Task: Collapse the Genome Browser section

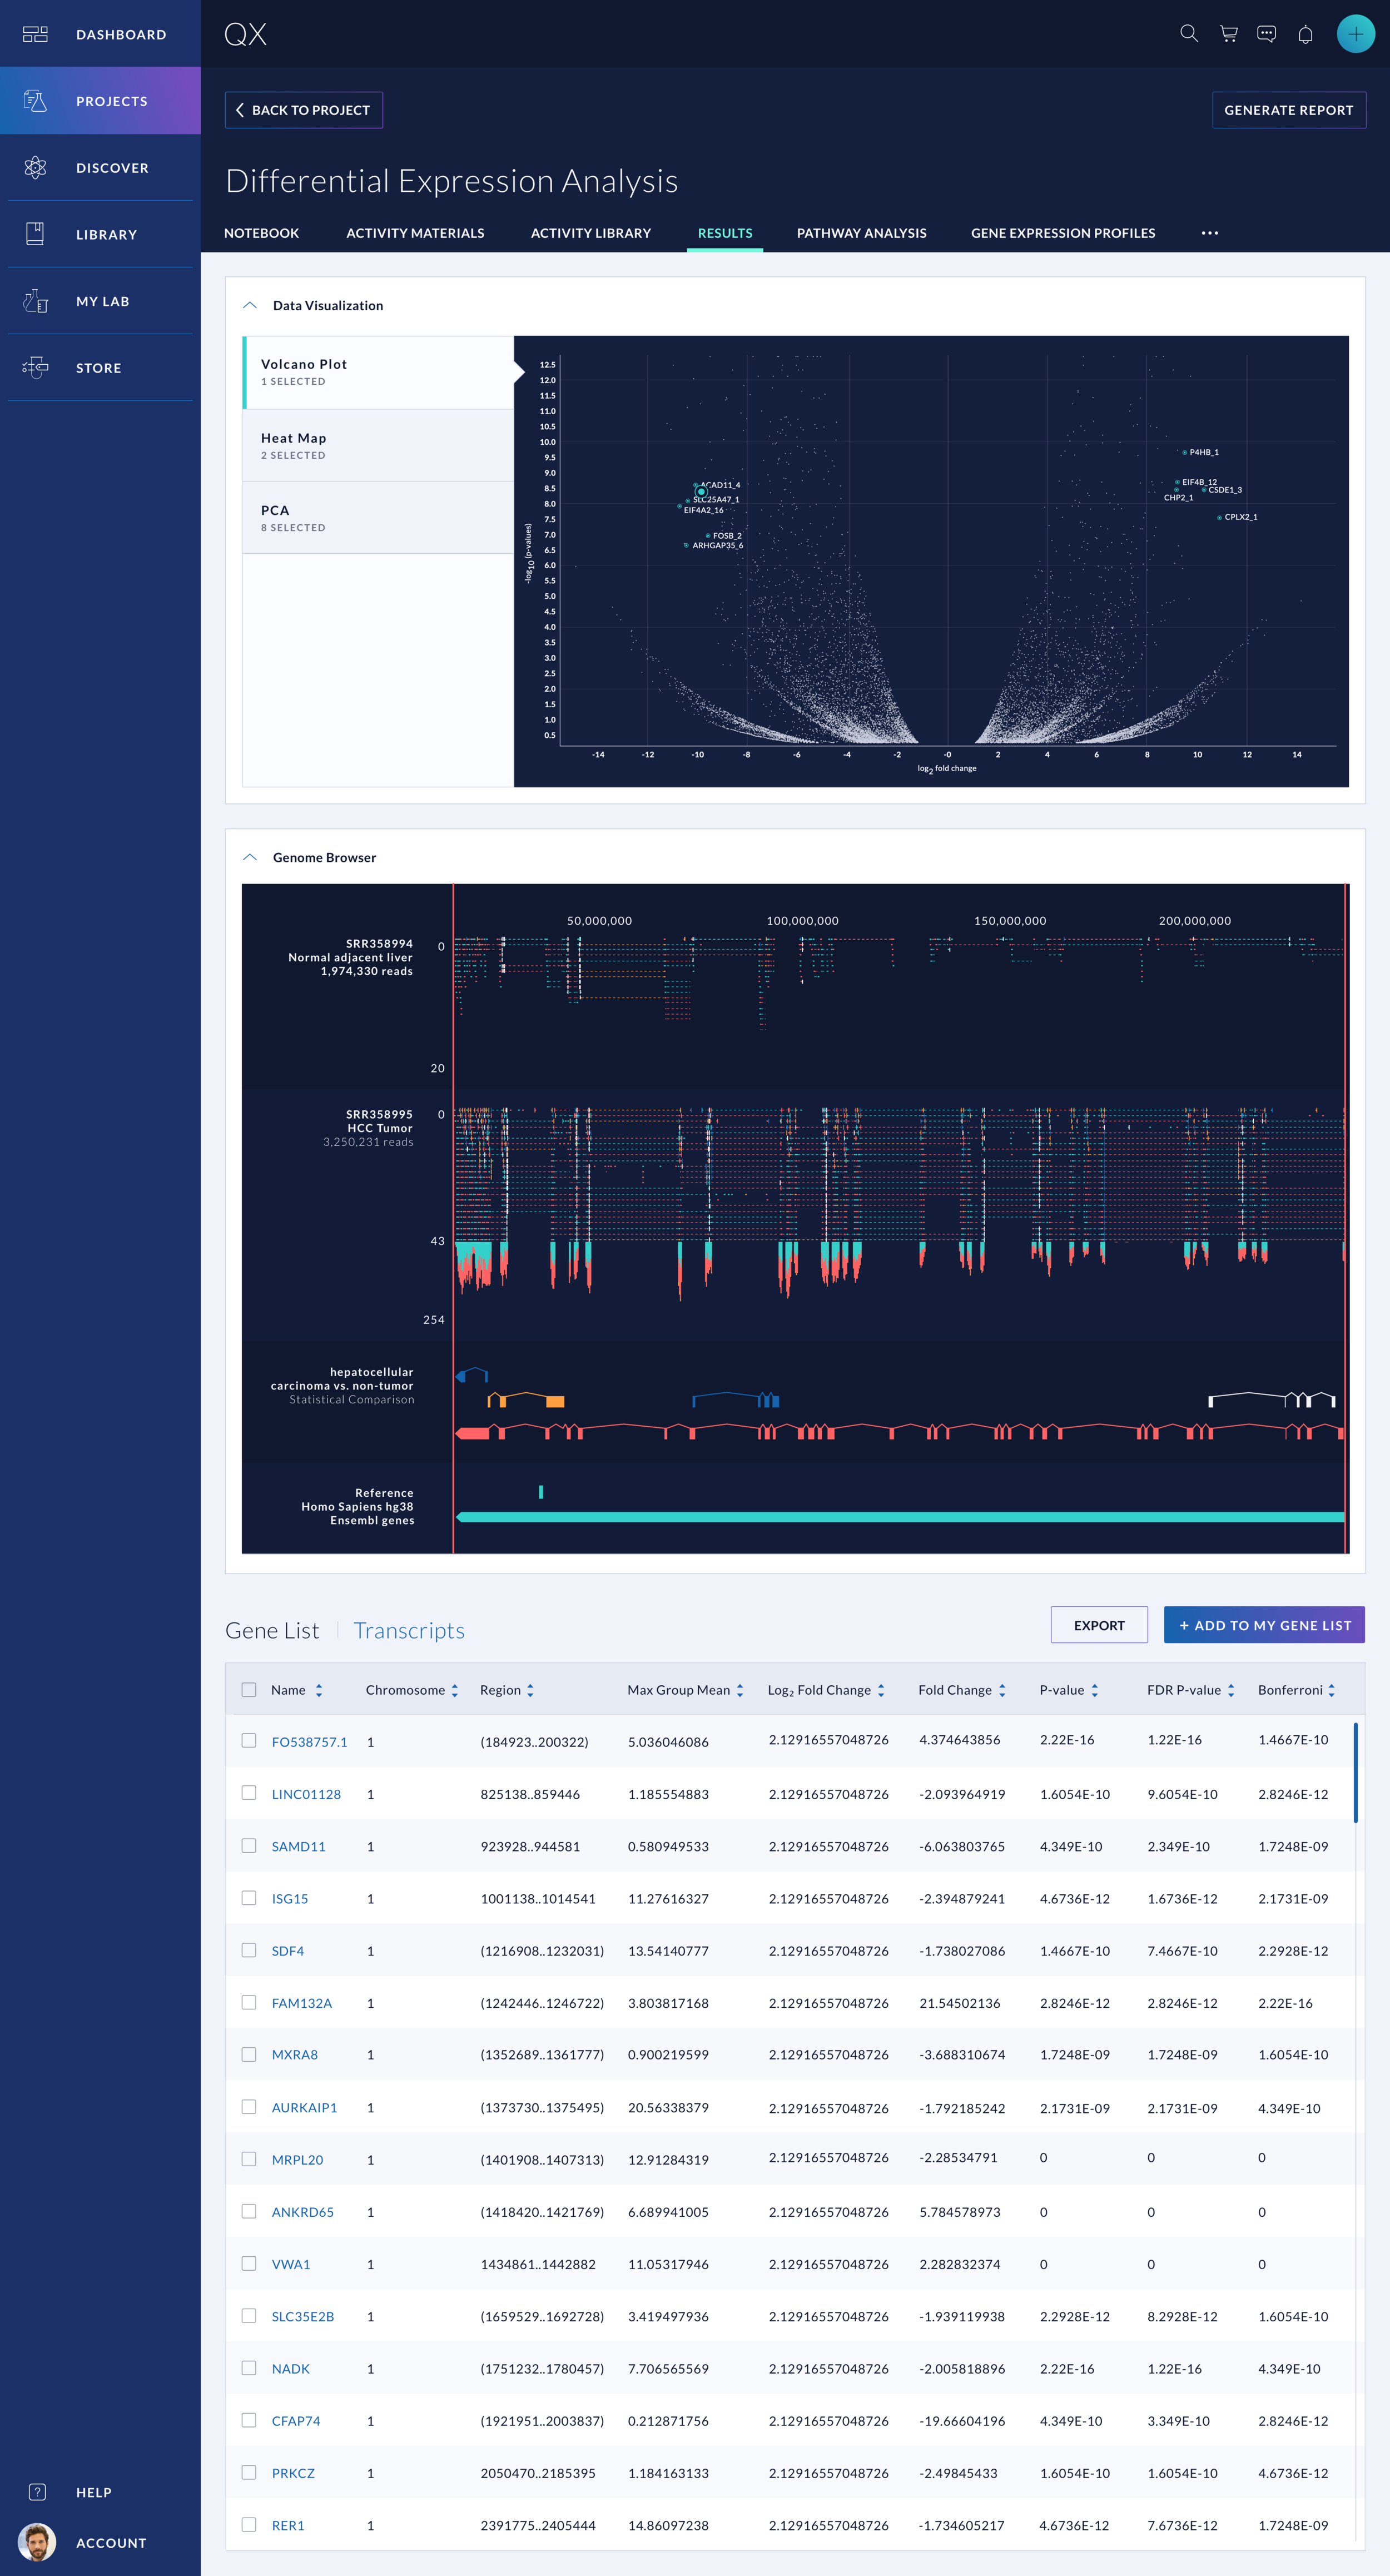Action: [x=250, y=857]
